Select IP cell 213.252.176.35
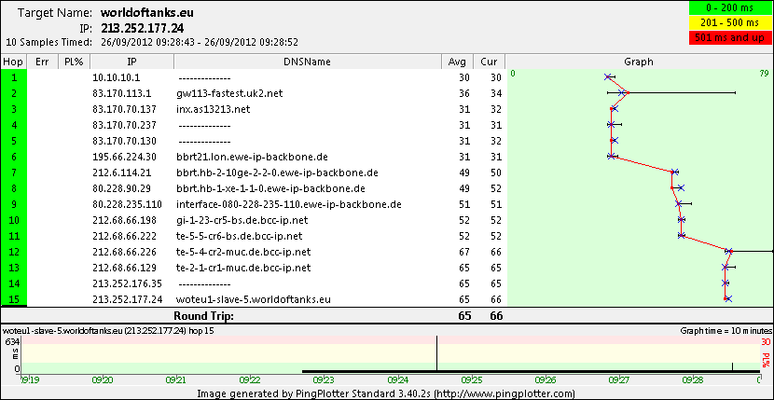774x400 pixels. point(128,283)
